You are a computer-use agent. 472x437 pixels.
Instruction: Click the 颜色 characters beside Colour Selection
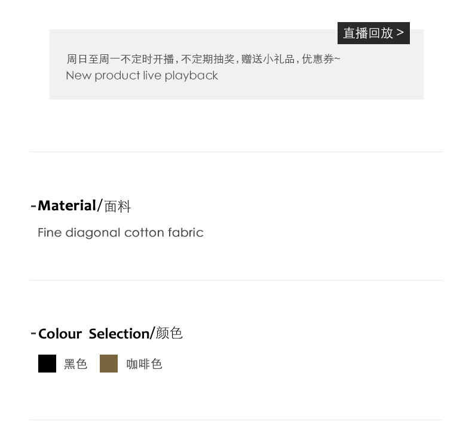pyautogui.click(x=169, y=333)
